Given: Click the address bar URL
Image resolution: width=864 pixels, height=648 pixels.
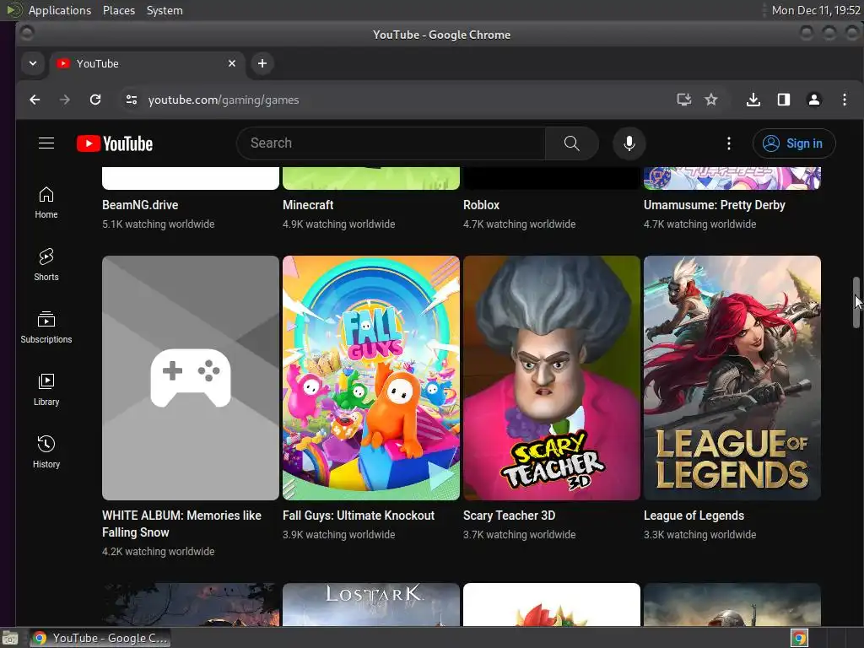Looking at the screenshot, I should click(224, 100).
